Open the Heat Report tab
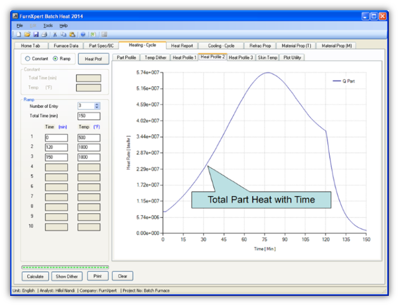The height and width of the screenshot is (306, 399). point(182,46)
